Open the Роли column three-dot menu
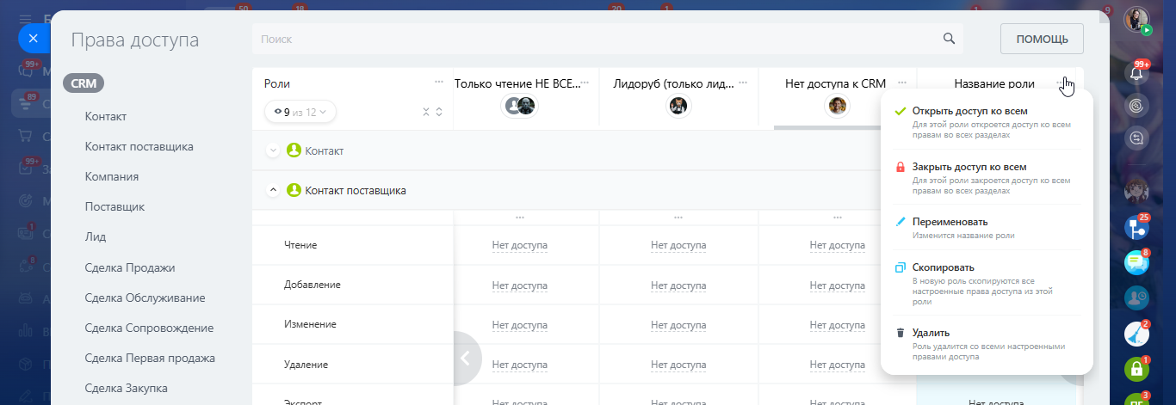Viewport: 1176px width, 405px height. (439, 82)
